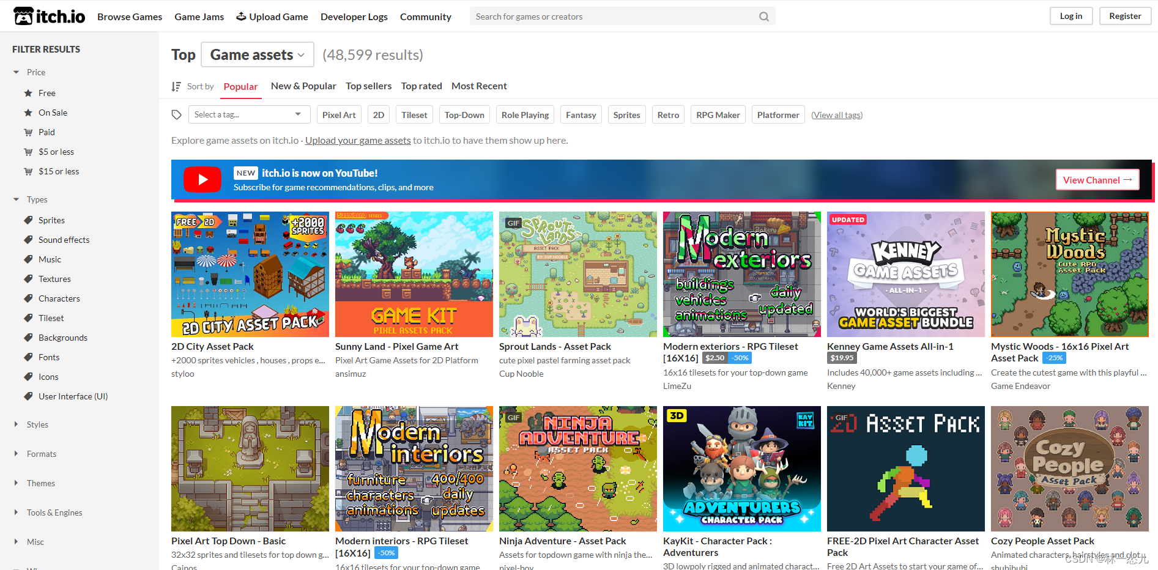Click the tag icon beside User Interface (UI)
Viewport: 1158px width, 570px height.
click(x=28, y=396)
